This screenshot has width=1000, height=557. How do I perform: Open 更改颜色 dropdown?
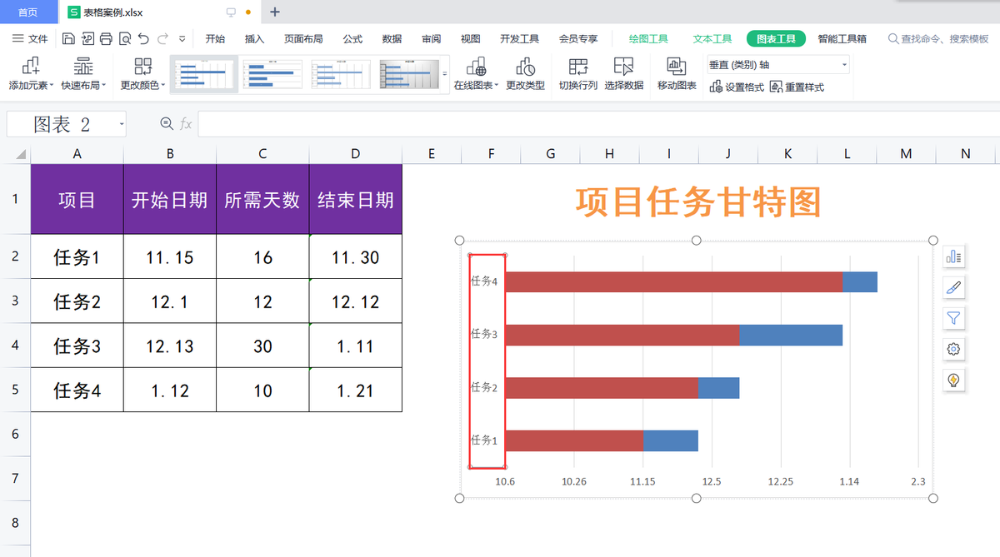[x=142, y=74]
